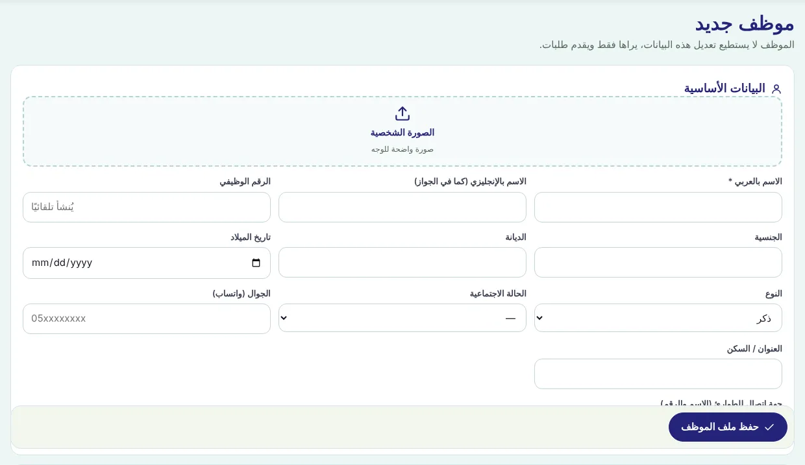Focus the الجوال (واتساب) phone field
This screenshot has height=465, width=805.
coord(147,318)
